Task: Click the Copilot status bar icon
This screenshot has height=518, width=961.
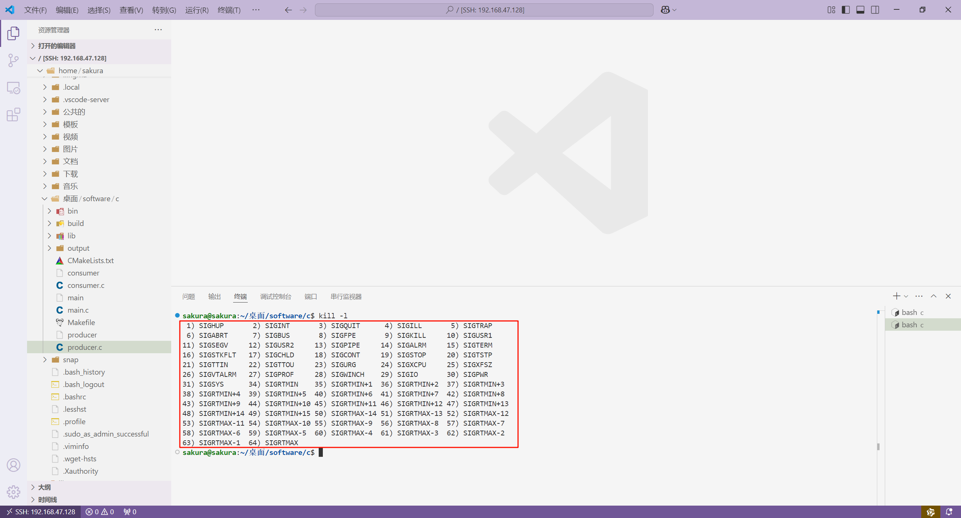Action: click(x=931, y=512)
